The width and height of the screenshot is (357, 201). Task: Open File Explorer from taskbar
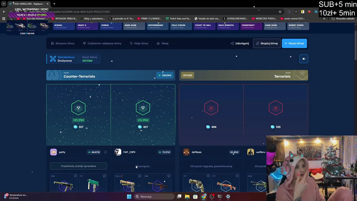pos(187,197)
